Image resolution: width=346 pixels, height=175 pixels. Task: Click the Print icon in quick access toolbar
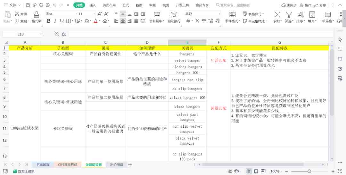point(41,5)
